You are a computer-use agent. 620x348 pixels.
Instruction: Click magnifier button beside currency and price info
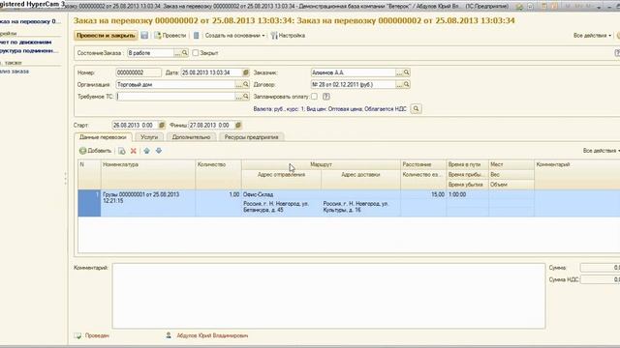coord(416,109)
